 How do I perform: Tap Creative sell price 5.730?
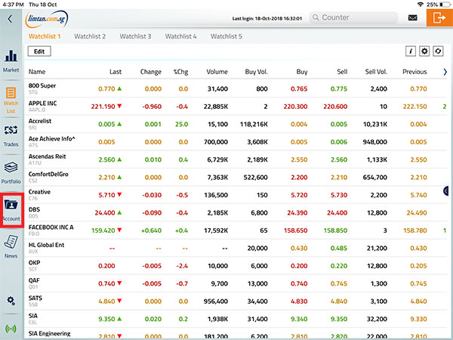point(339,195)
